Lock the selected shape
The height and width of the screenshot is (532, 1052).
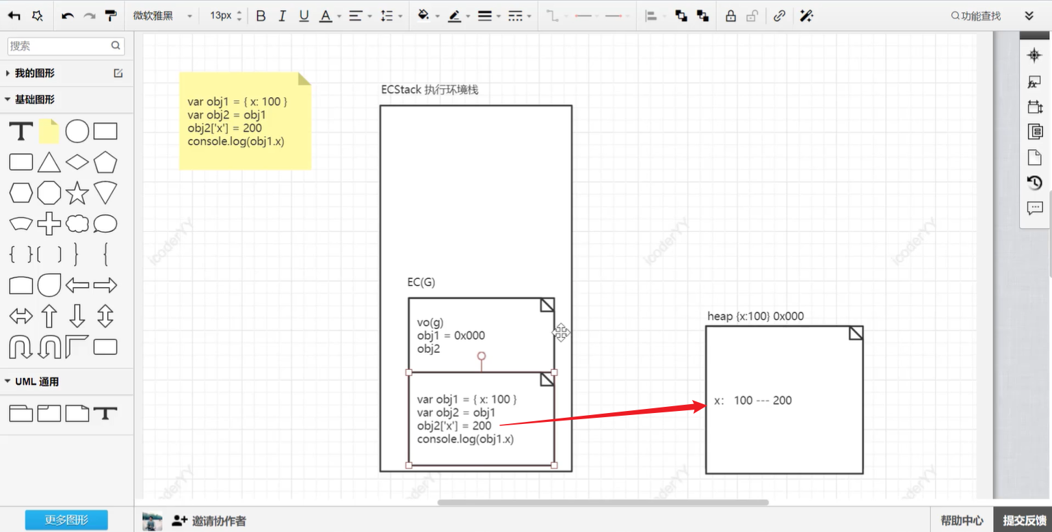731,16
